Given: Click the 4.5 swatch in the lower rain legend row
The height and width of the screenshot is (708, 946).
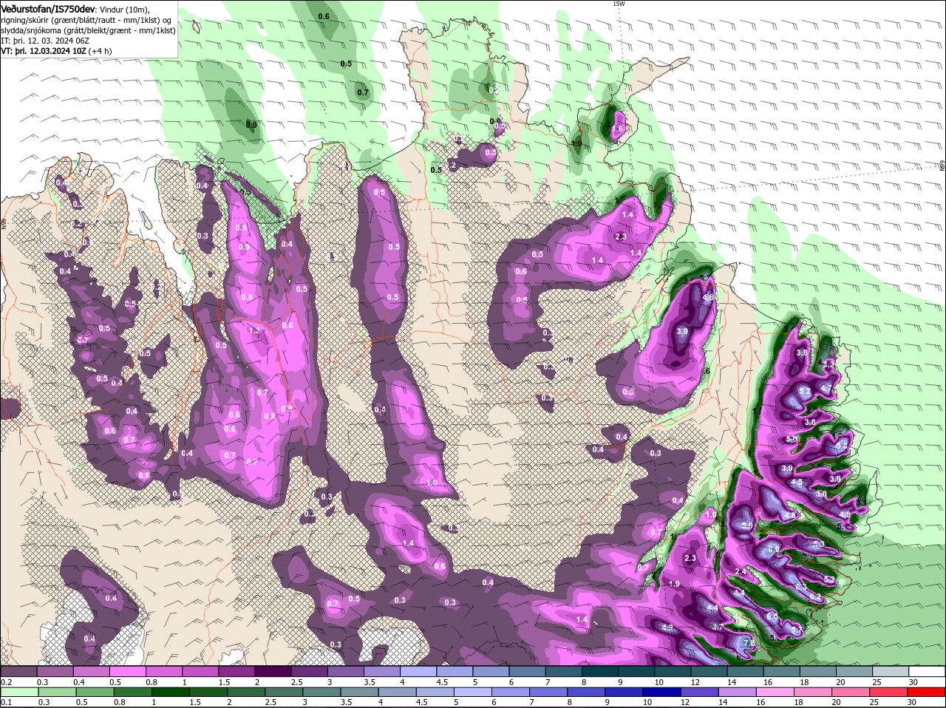Looking at the screenshot, I should [437, 692].
